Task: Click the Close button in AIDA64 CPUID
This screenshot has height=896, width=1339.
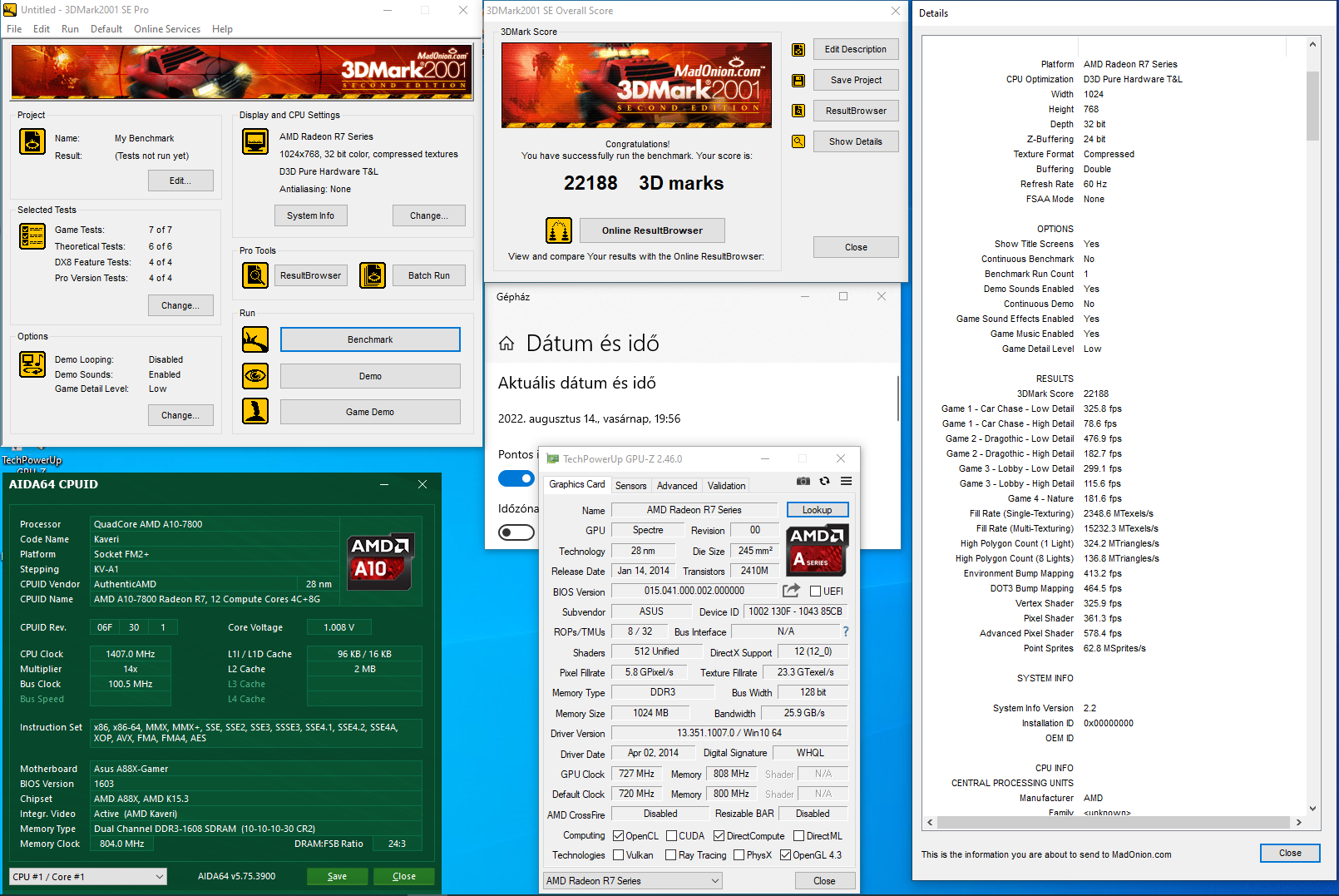Action: (x=404, y=876)
